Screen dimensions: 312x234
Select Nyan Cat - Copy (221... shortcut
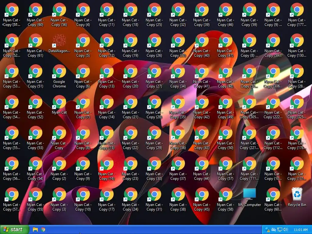click(x=249, y=138)
